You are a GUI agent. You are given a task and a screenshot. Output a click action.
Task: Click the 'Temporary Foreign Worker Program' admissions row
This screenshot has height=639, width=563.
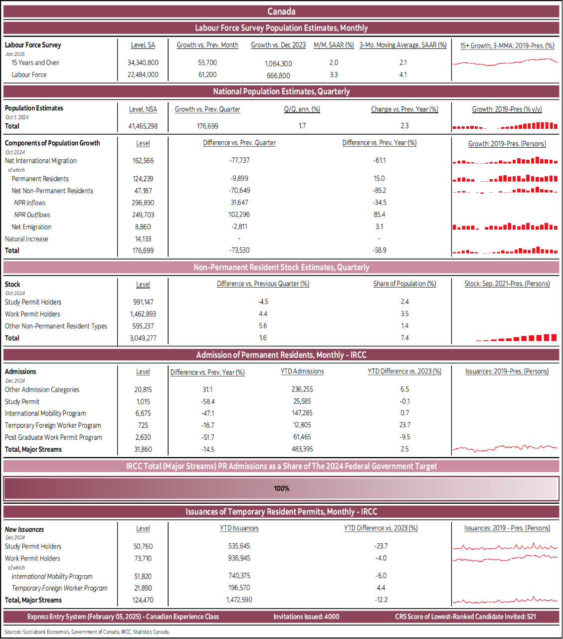53,425
